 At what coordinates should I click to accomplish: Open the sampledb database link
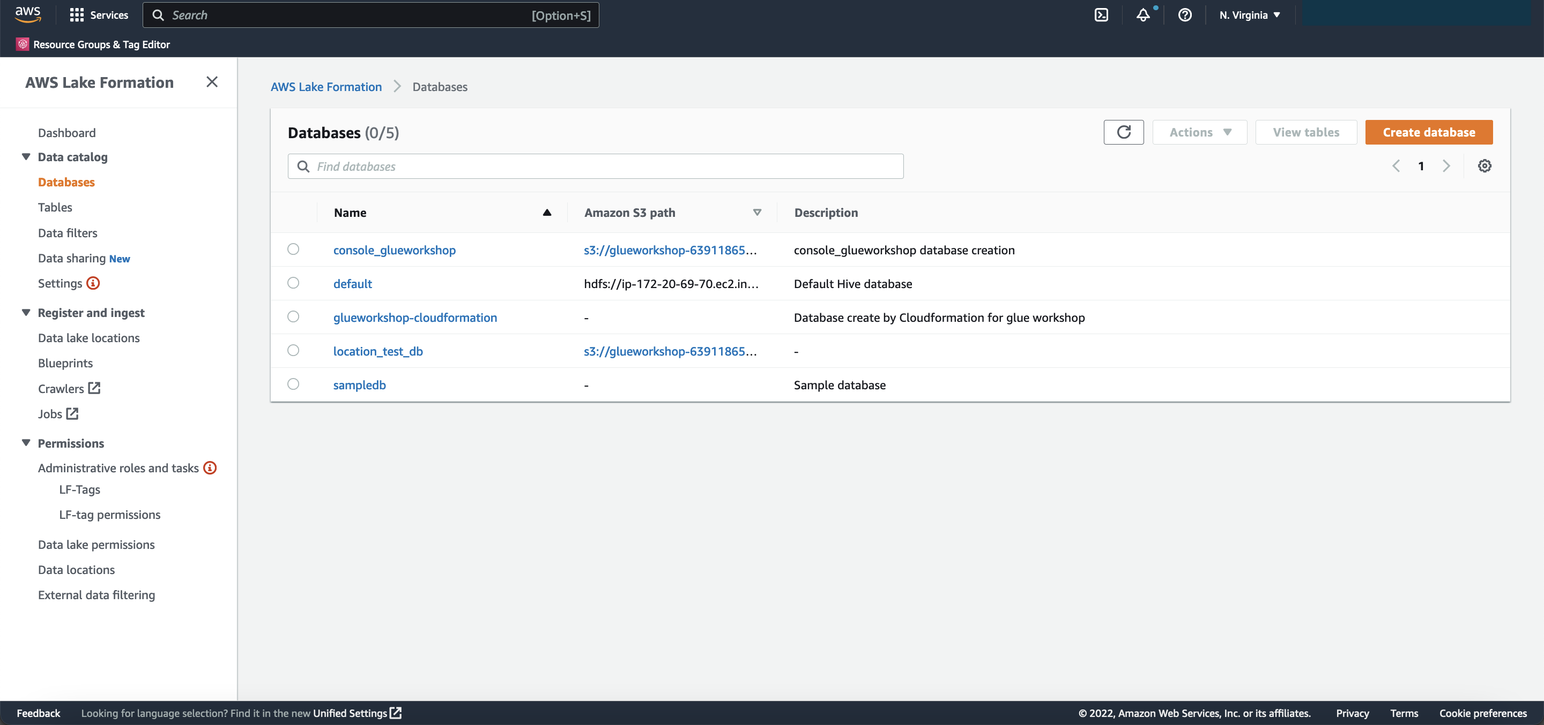click(x=359, y=385)
